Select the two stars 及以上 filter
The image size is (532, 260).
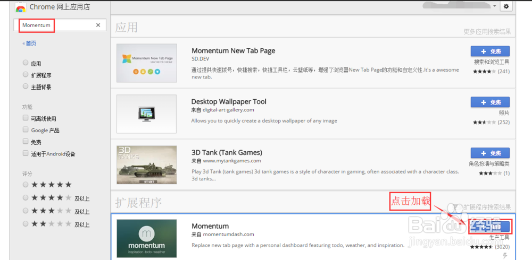(26, 223)
